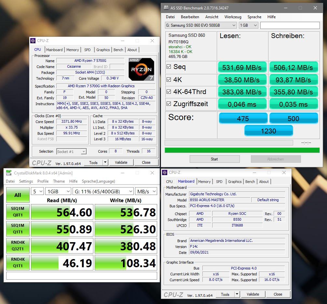Switch to the Memory tab in Mainboard CPU-Z window
This screenshot has width=327, height=304.
coord(204,182)
